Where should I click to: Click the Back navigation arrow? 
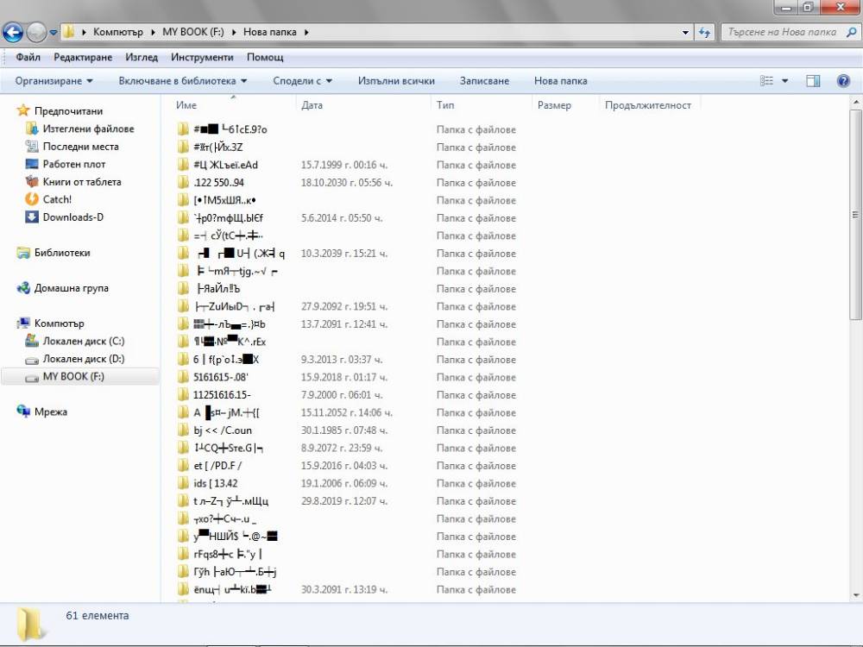coord(13,32)
